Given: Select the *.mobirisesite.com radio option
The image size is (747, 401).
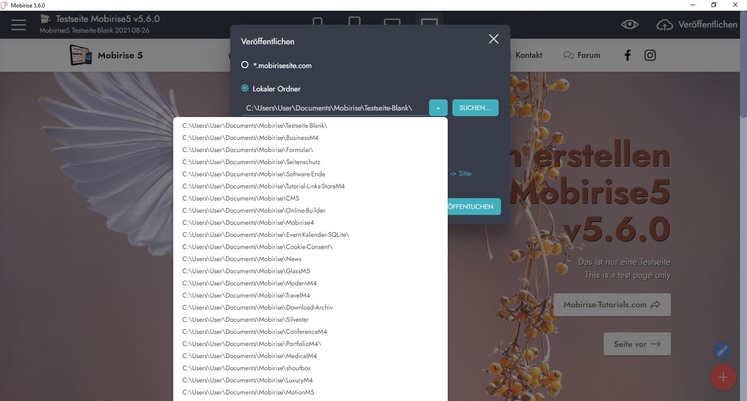Looking at the screenshot, I should (x=245, y=65).
